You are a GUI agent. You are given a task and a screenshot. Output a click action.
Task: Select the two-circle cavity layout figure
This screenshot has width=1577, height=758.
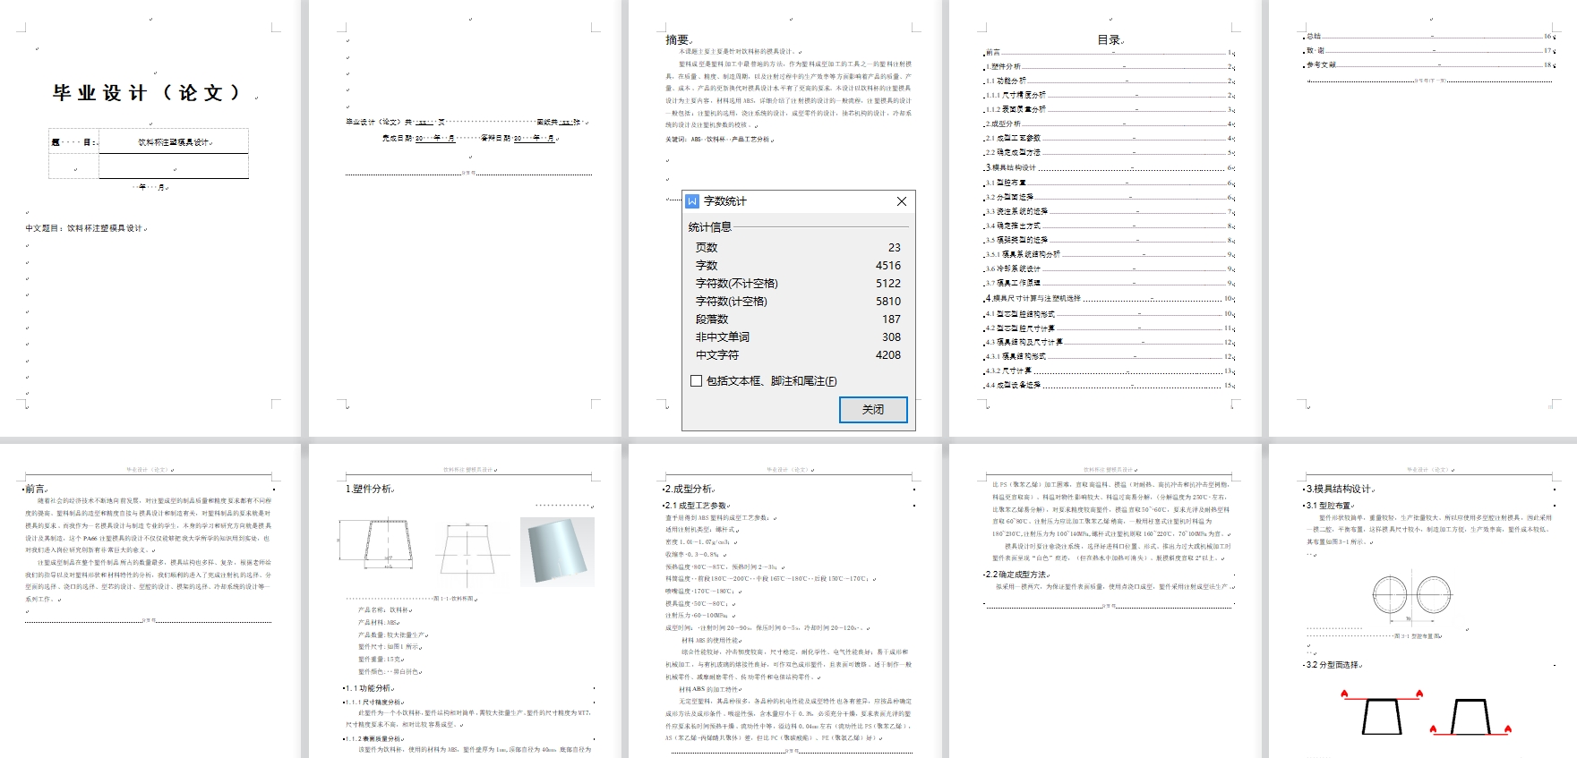pyautogui.click(x=1411, y=597)
